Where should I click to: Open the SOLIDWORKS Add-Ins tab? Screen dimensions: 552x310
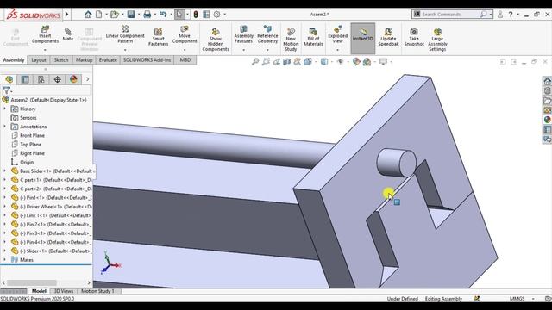coord(147,60)
